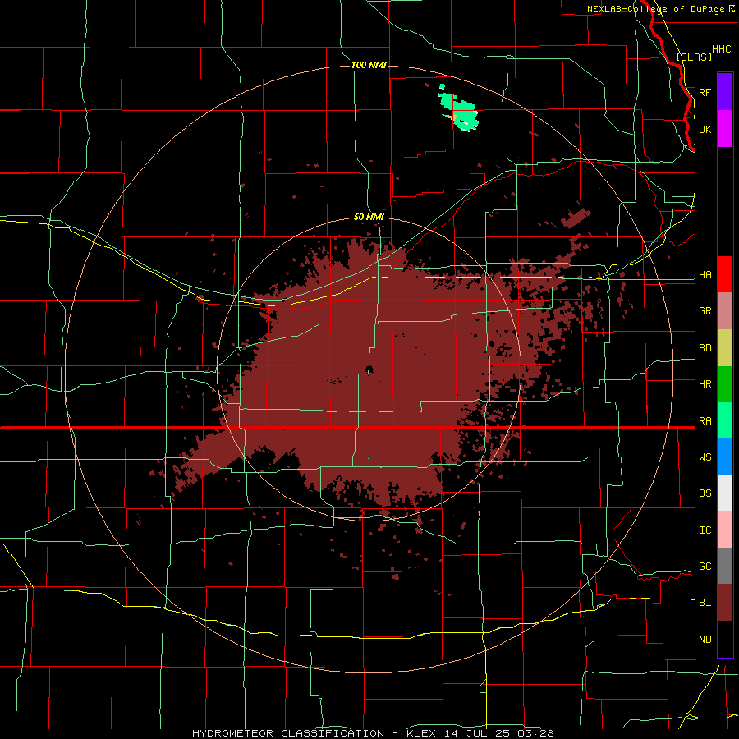Click the small black radar site dot at center
Screen dimensions: 739x739
[x=369, y=369]
